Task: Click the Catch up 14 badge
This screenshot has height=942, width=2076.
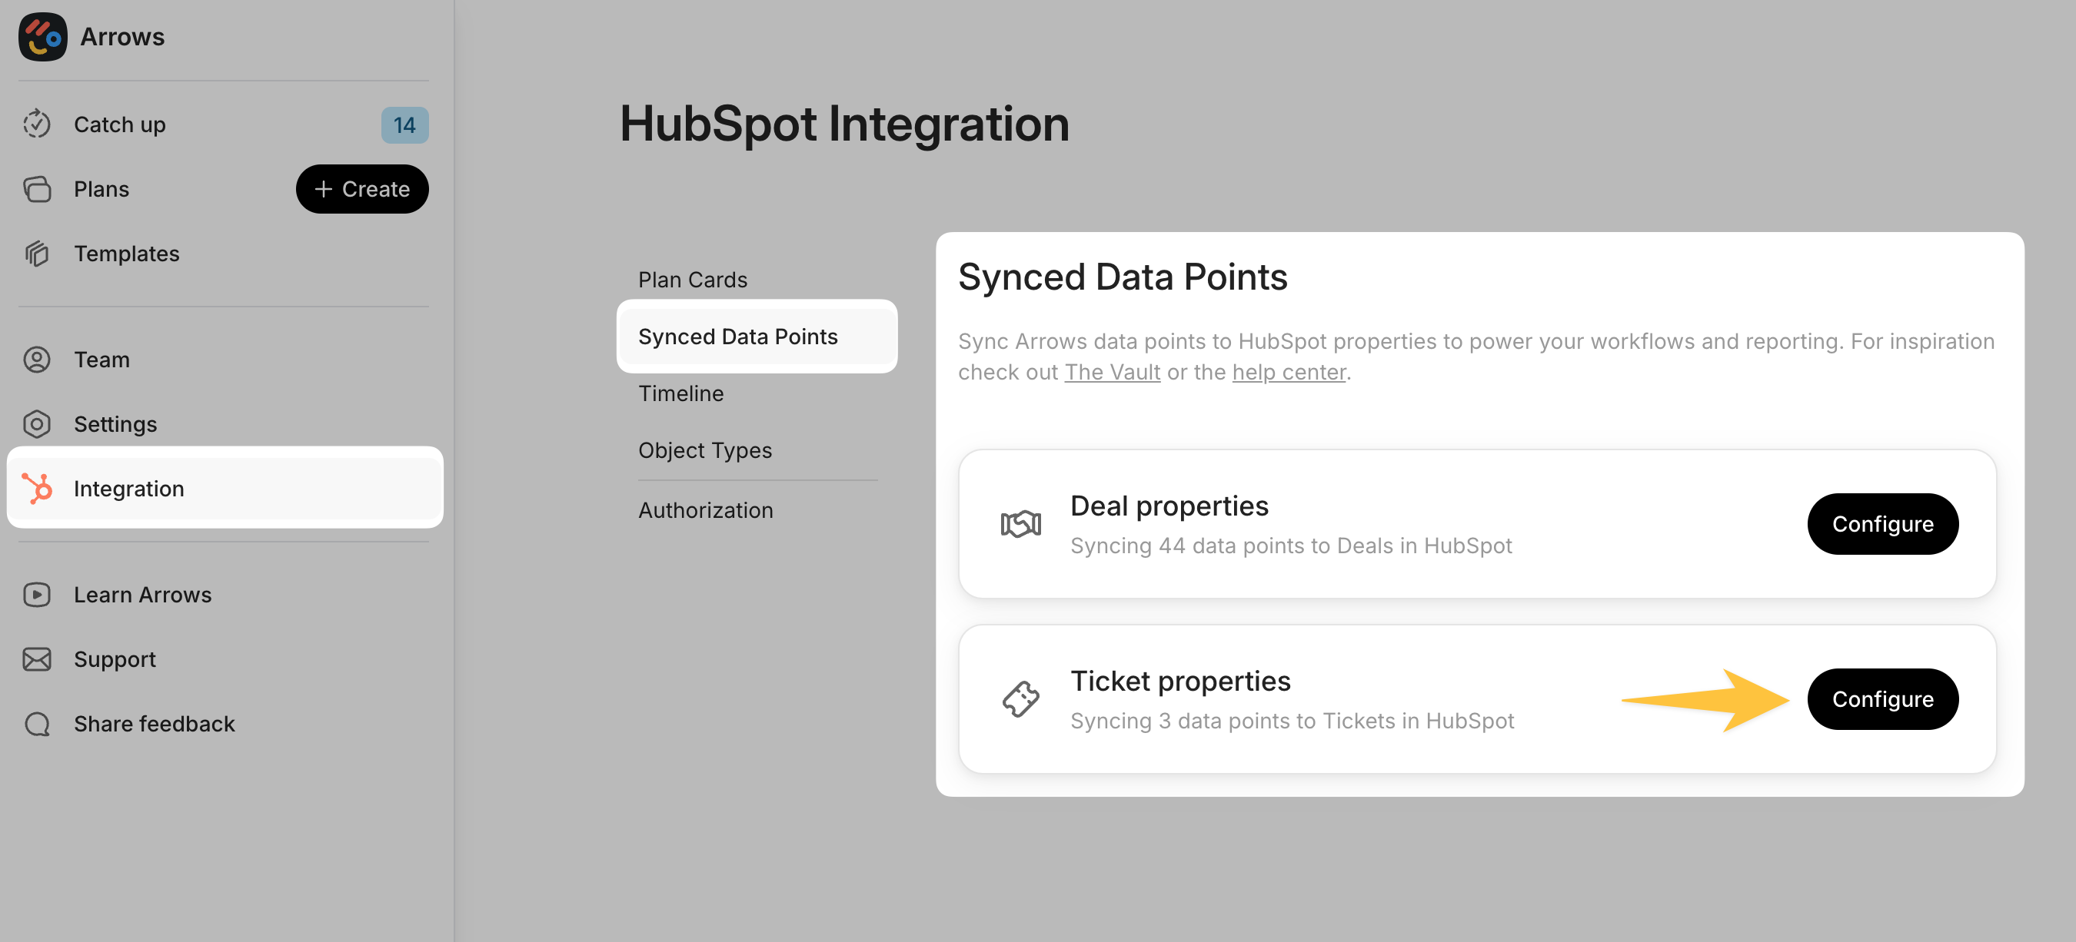Action: point(404,124)
